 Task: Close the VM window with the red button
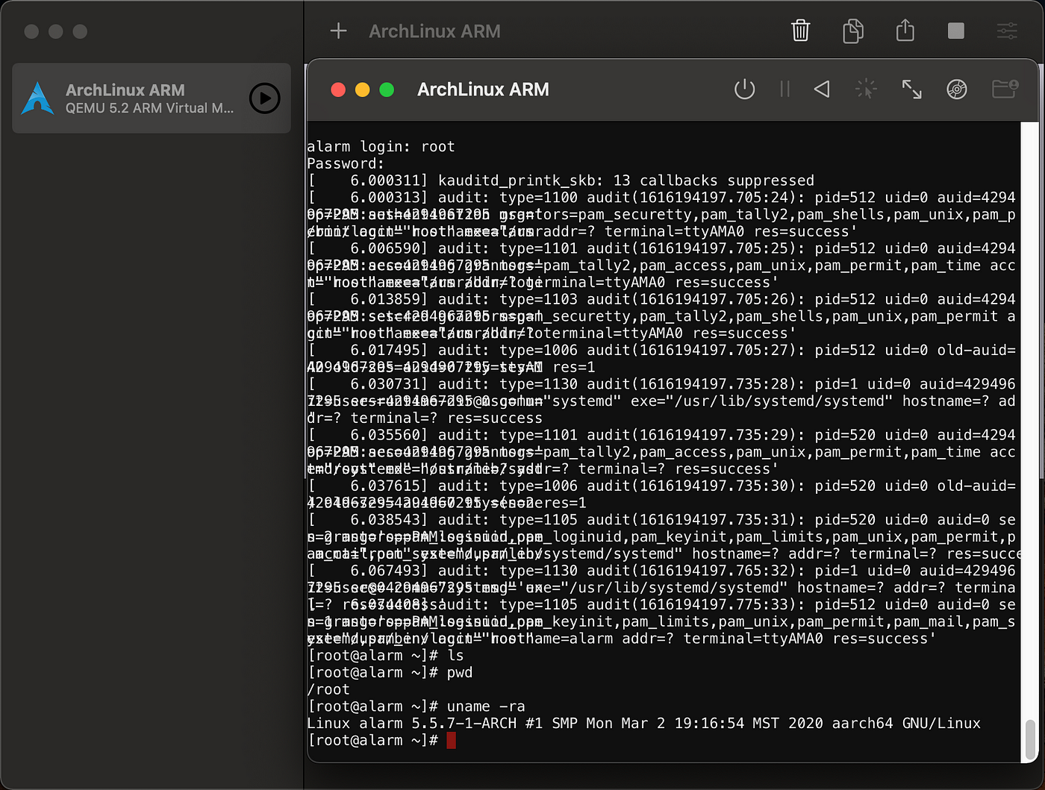point(338,90)
